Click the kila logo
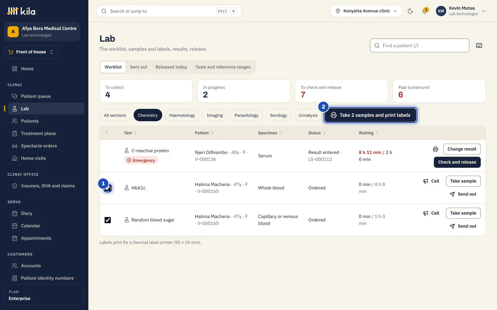This screenshot has width=497, height=310. click(21, 11)
